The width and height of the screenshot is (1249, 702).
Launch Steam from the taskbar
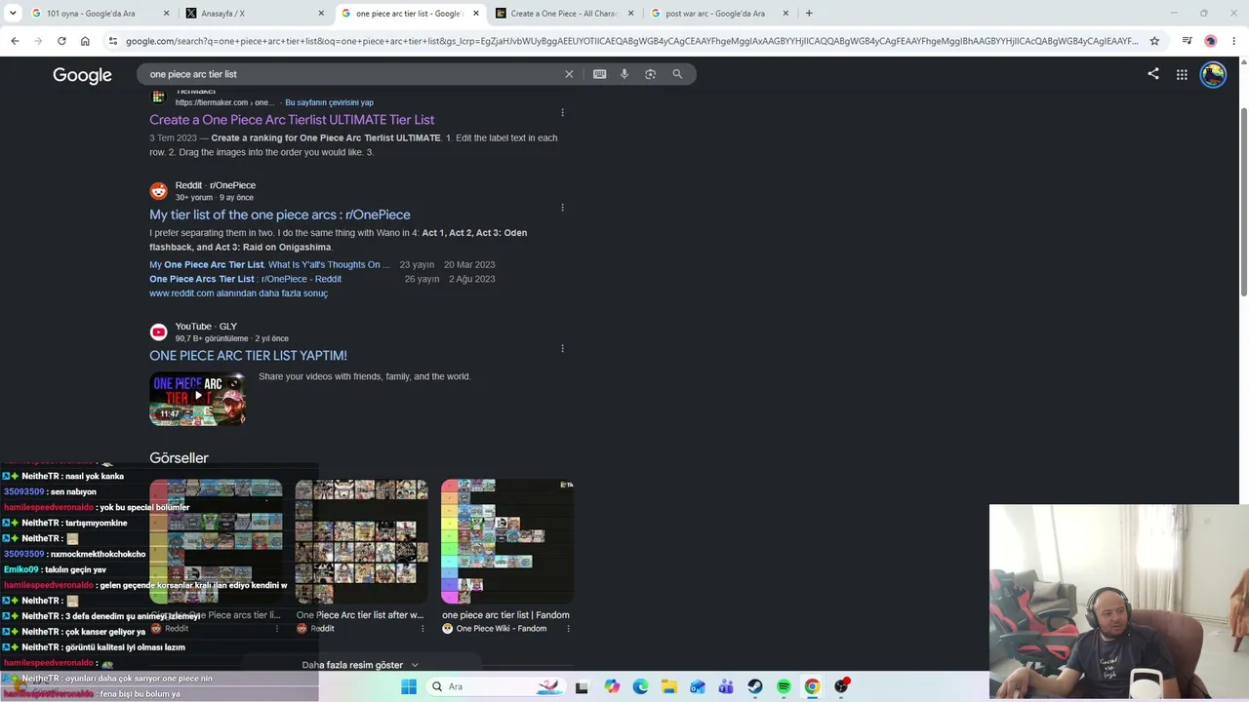[754, 686]
